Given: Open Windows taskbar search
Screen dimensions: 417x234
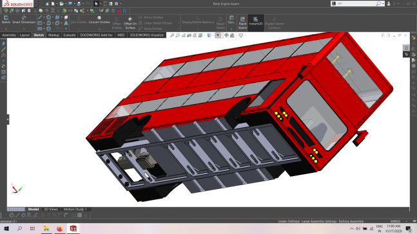Looking at the screenshot, I should [19, 228].
